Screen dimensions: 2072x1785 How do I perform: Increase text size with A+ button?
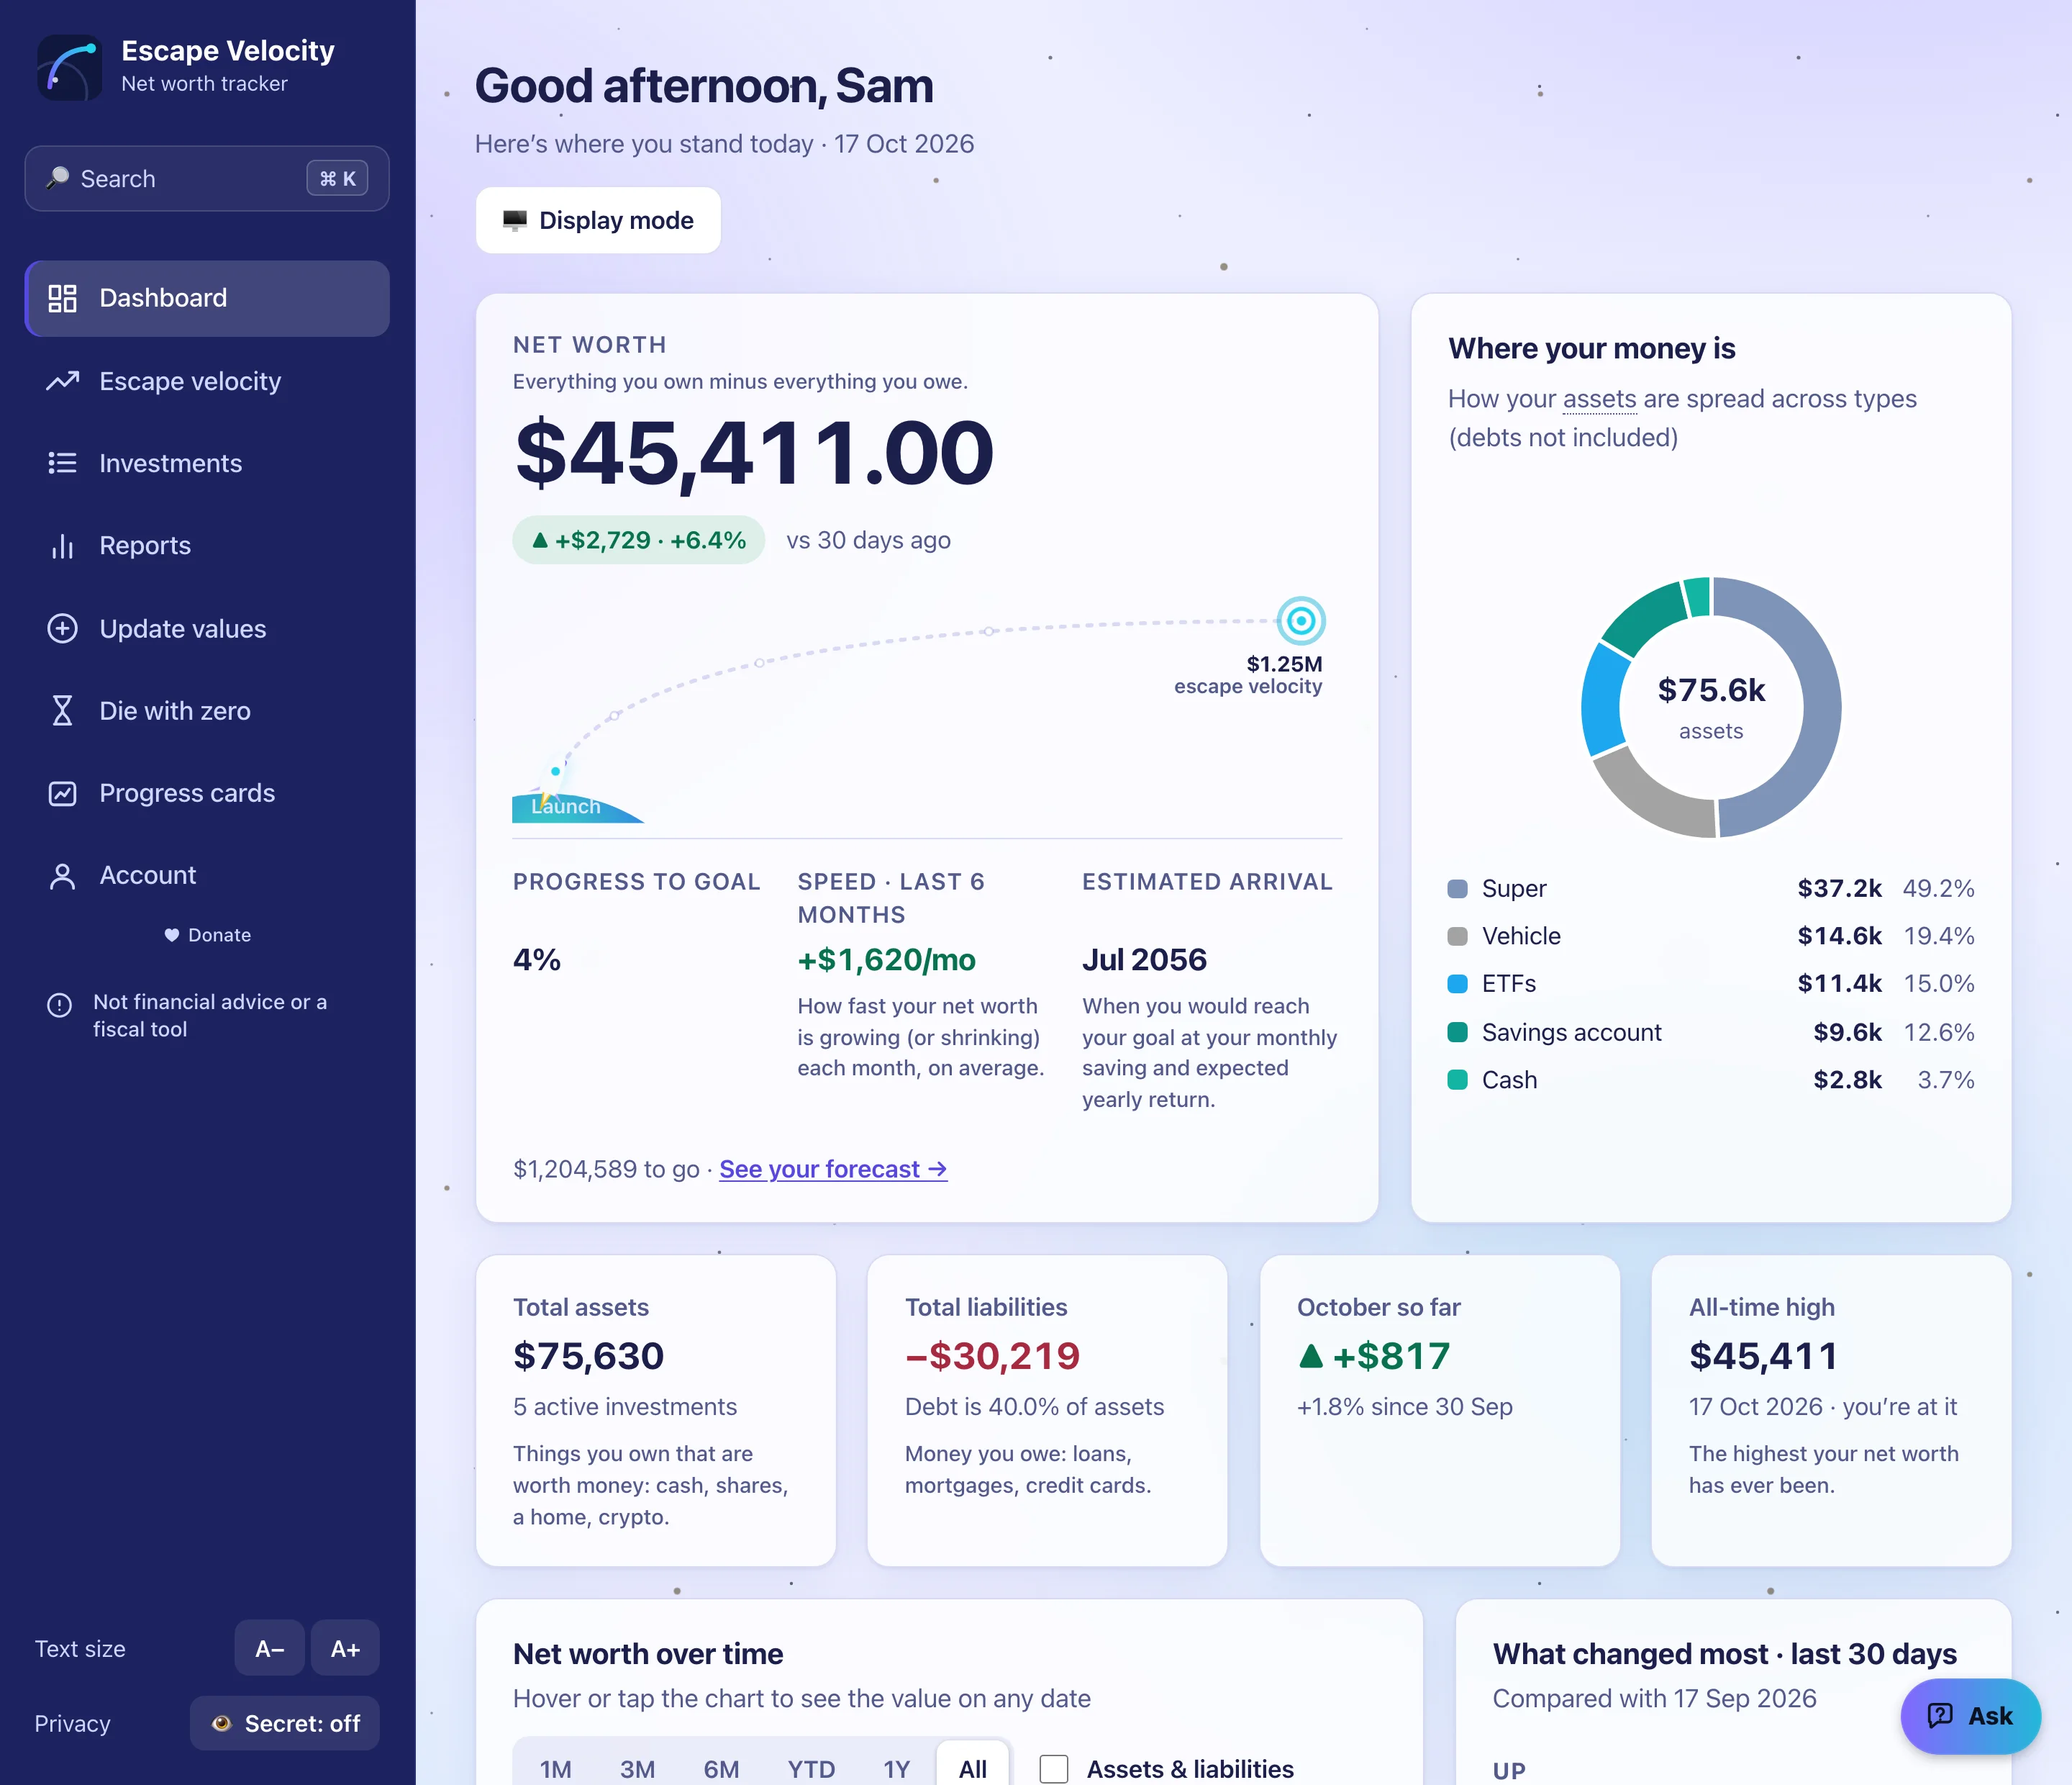(x=345, y=1648)
